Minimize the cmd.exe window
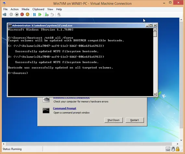Viewport: 185px width, 154px height. click(147, 26)
